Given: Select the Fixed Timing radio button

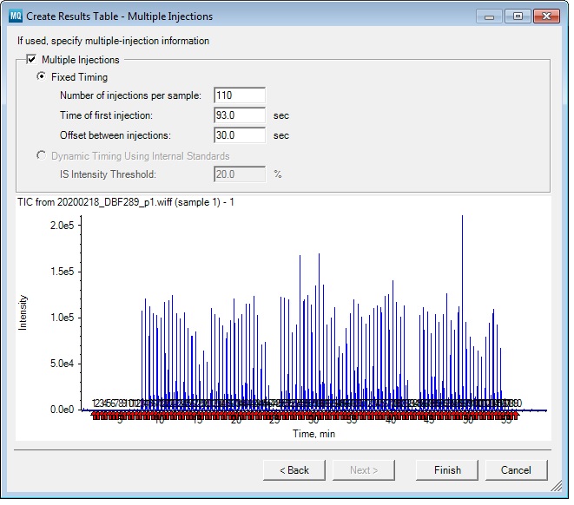Looking at the screenshot, I should click(x=41, y=77).
